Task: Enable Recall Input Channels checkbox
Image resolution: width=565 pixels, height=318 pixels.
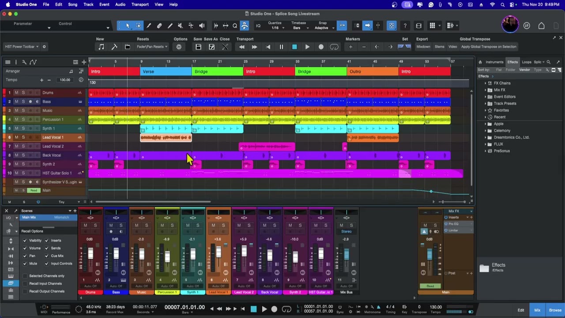Action: point(25,284)
